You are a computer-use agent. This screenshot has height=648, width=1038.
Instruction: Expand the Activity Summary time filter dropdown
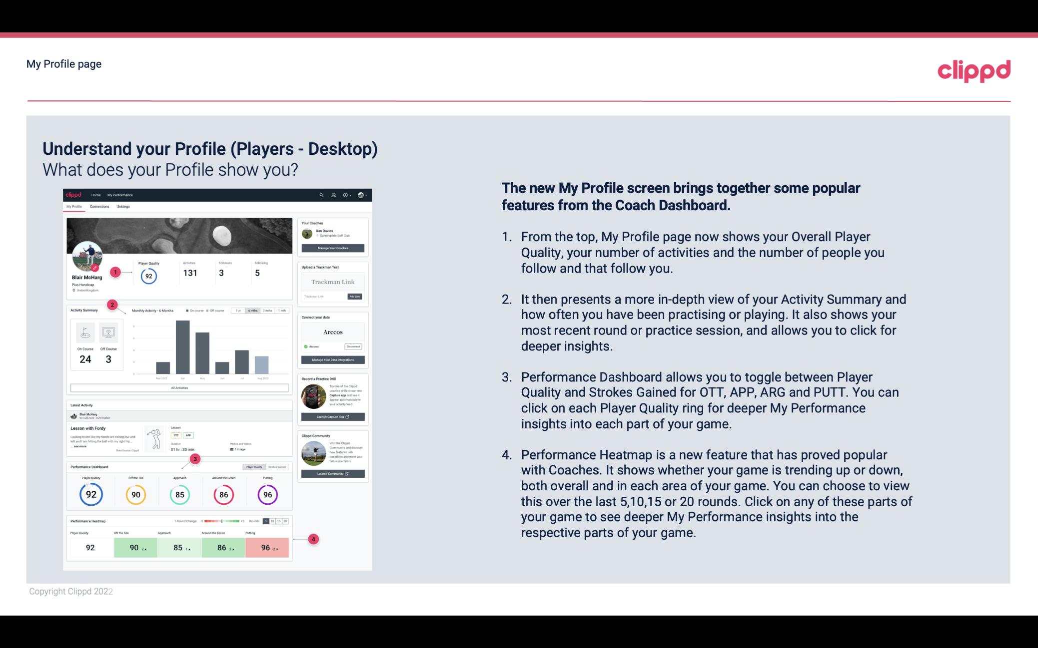click(x=254, y=312)
